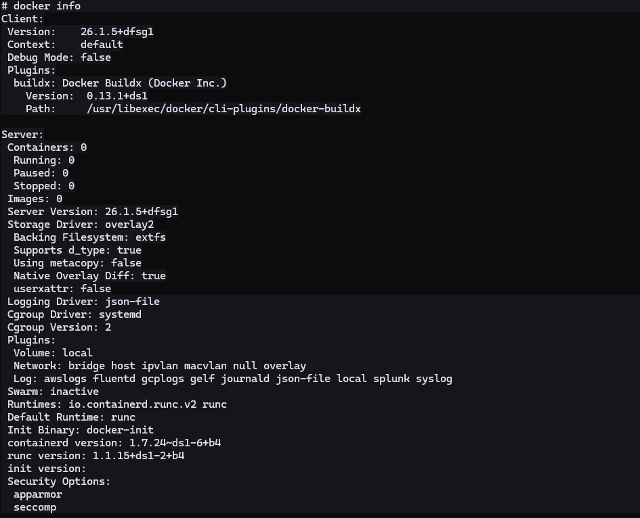Click the 'Cgroup Driver: systemd' line
Screen dimensions: 640x518
74,314
